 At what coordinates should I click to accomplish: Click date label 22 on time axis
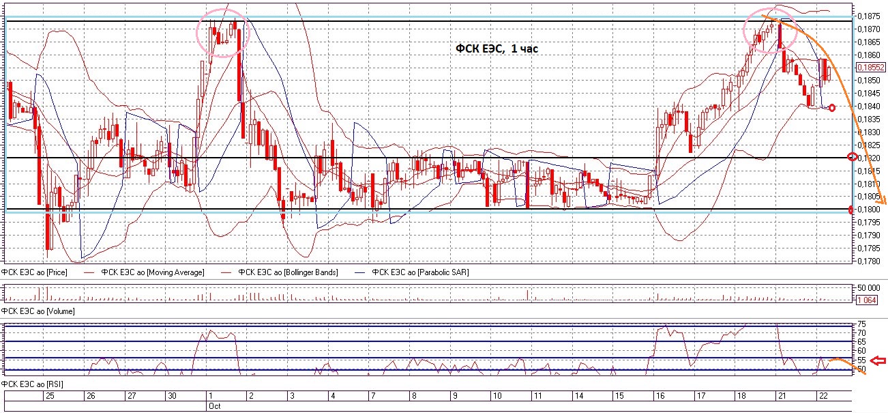click(823, 396)
